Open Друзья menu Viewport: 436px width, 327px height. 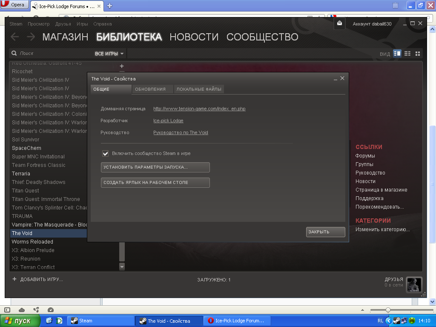63,24
